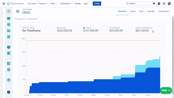Screen dimensions: 174x98
Task: Open the folder chart icon in sidebar
Action: (9, 30)
